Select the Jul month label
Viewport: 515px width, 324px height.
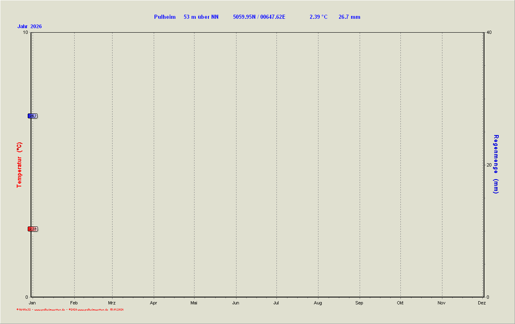(x=276, y=303)
